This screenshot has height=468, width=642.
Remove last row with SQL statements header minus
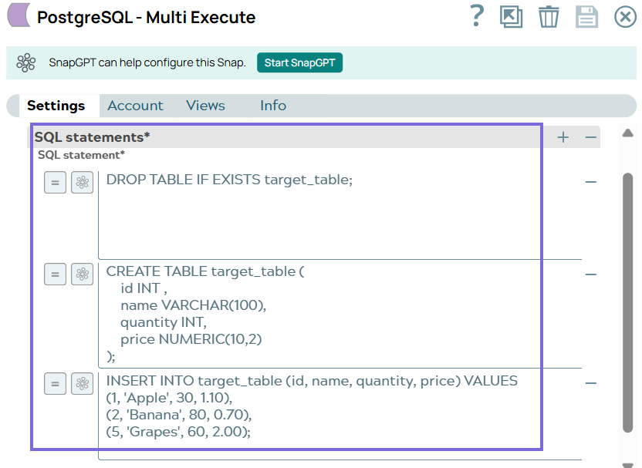pyautogui.click(x=590, y=137)
